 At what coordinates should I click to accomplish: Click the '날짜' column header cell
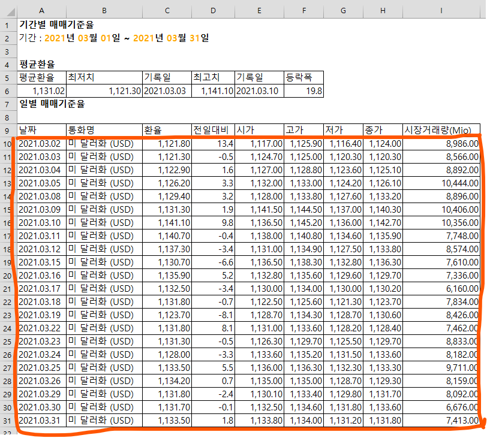coord(41,130)
